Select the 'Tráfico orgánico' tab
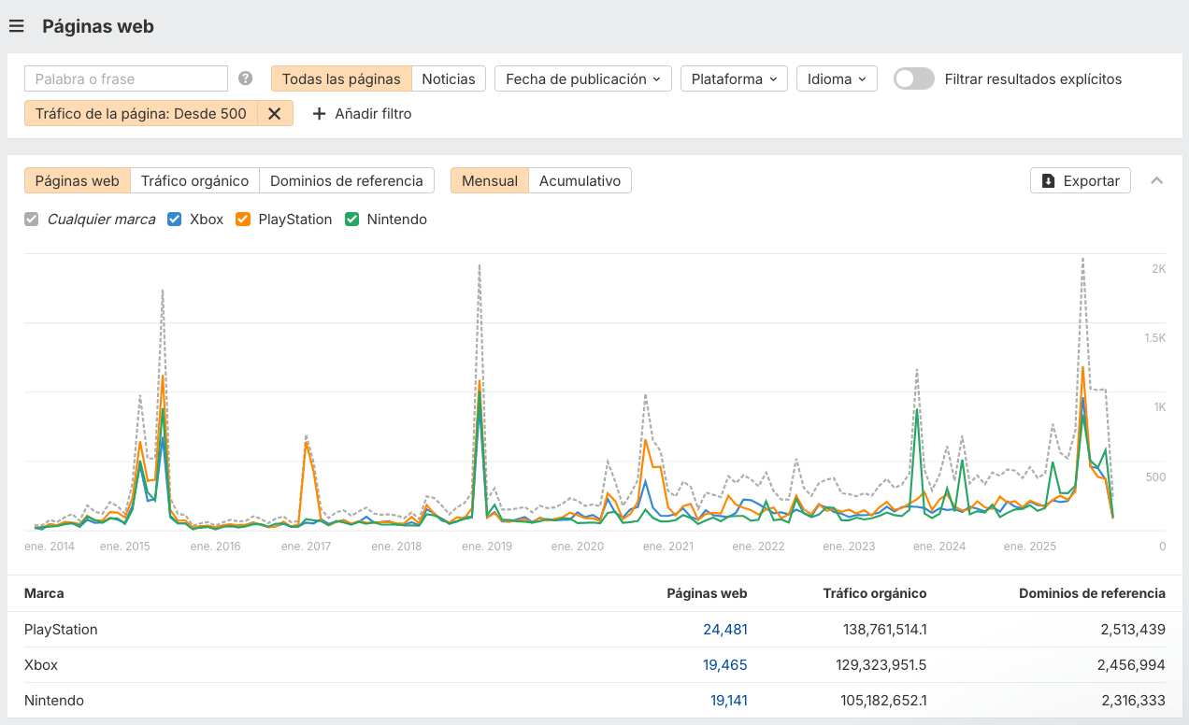The width and height of the screenshot is (1189, 725). click(x=194, y=180)
